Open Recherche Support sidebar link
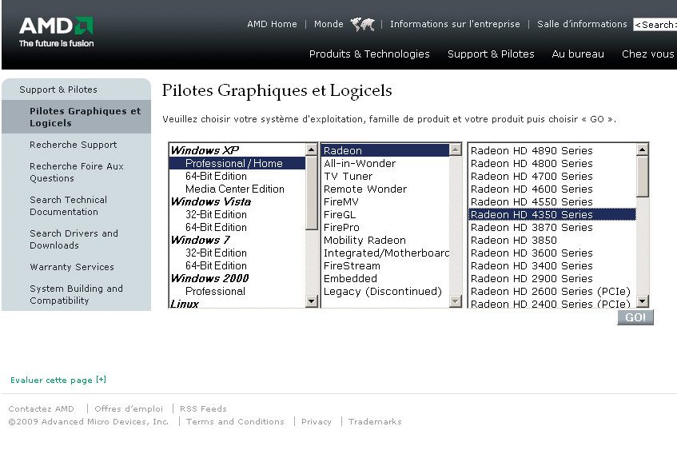The height and width of the screenshot is (458, 677). (x=73, y=145)
